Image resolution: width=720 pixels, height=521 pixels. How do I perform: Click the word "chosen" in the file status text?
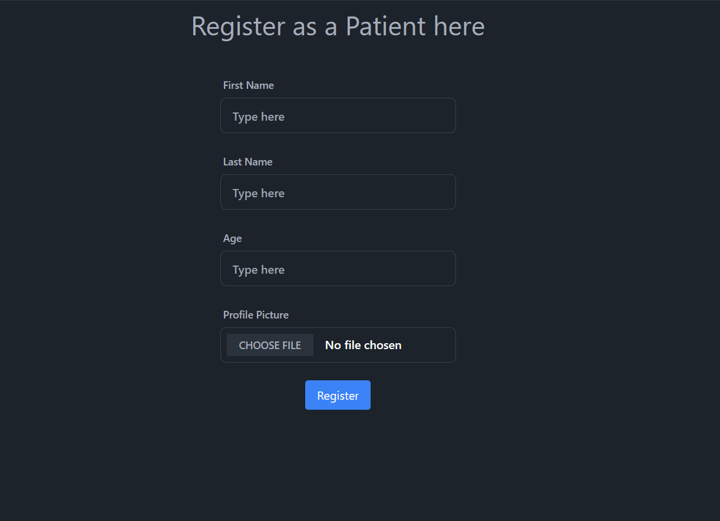(382, 345)
